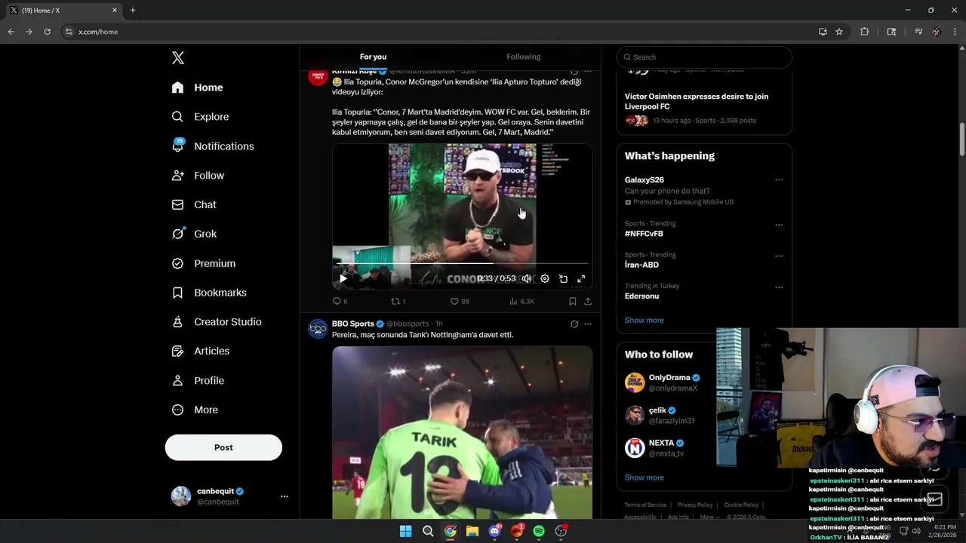Open Discord from the taskbar
Image resolution: width=966 pixels, height=543 pixels.
click(x=495, y=531)
